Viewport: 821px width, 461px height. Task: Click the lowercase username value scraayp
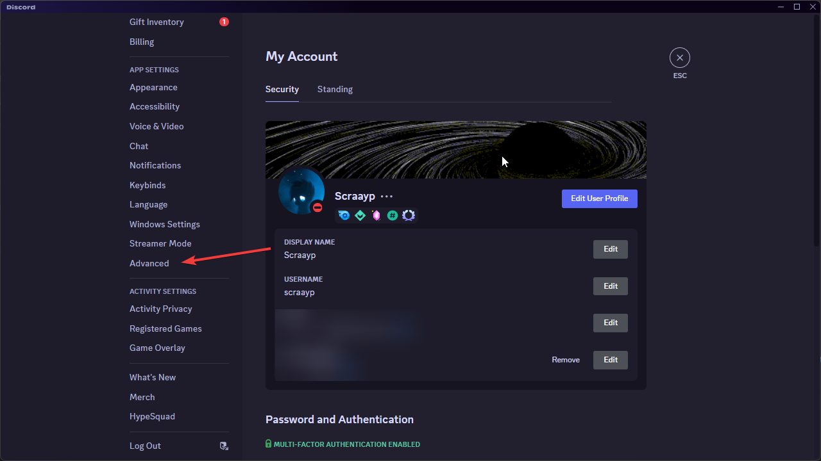pyautogui.click(x=300, y=293)
